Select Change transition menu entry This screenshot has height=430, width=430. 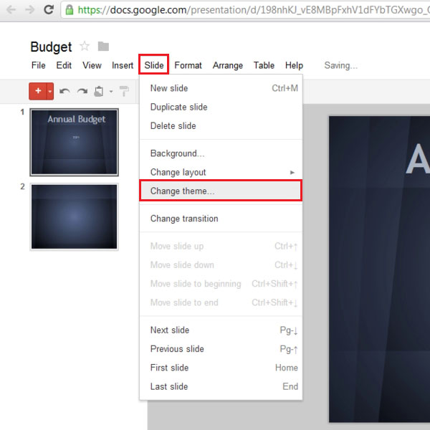(221, 219)
